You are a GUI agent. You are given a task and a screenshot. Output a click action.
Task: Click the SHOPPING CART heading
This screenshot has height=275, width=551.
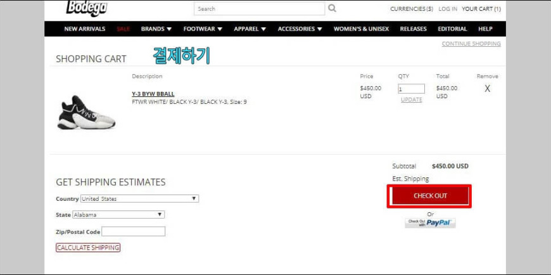(x=91, y=59)
